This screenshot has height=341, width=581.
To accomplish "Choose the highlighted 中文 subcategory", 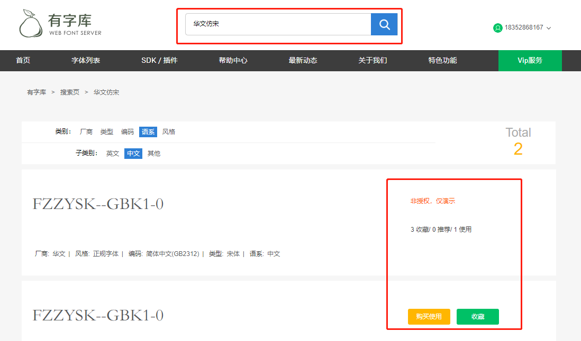I will click(133, 153).
